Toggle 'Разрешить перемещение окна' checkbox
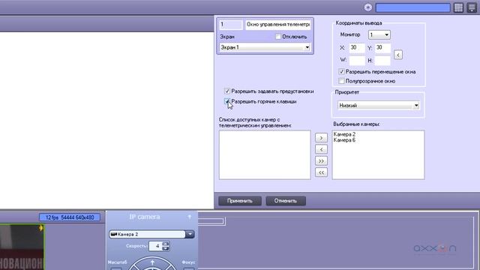The width and height of the screenshot is (480, 270). (342, 72)
